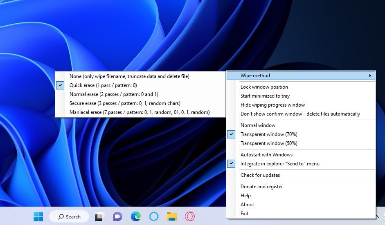
Task: Click the taskbar Search box
Action: point(69,217)
